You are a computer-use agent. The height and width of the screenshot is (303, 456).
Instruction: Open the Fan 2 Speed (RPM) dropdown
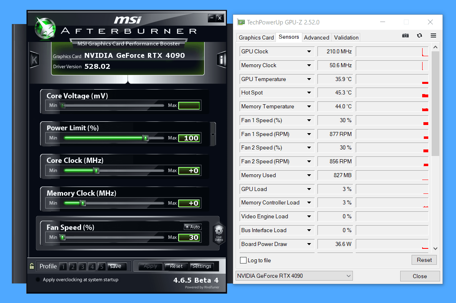point(309,162)
